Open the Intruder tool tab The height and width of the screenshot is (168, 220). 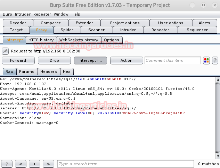point(128,30)
